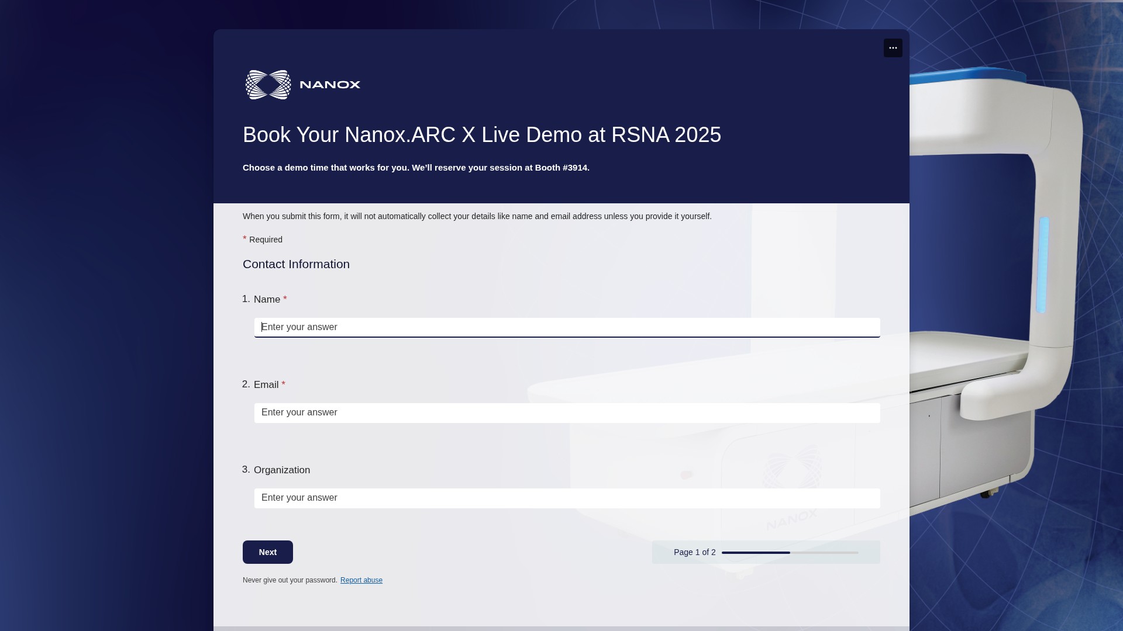
Task: Click into the Email answer field
Action: point(567,412)
